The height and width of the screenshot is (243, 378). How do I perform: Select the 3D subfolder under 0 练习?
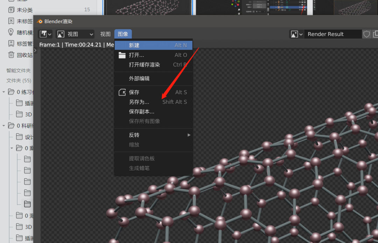[24, 114]
